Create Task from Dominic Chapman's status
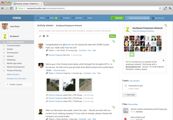Image resolution: width=173 pixels, height=120 pixels. (99, 73)
